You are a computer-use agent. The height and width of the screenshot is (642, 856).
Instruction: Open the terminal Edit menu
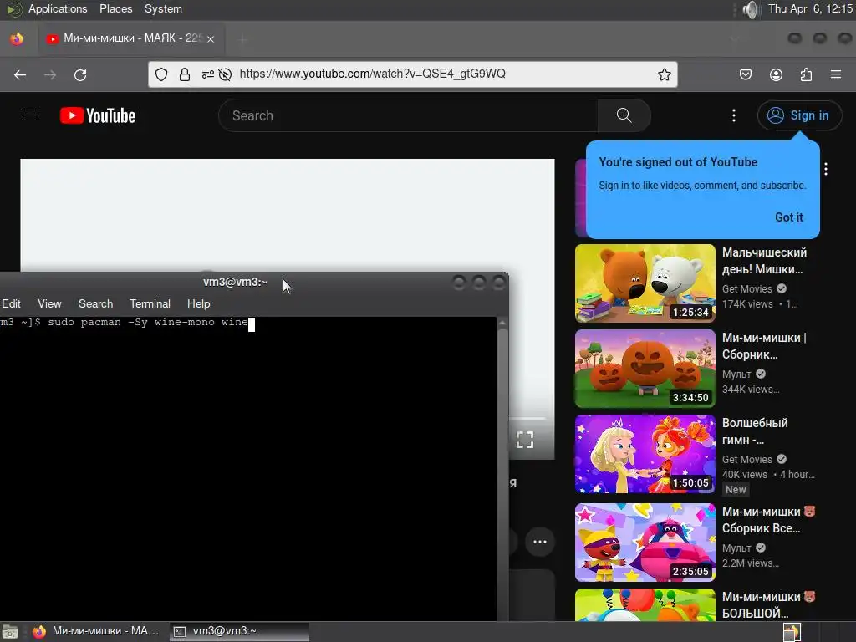point(11,303)
